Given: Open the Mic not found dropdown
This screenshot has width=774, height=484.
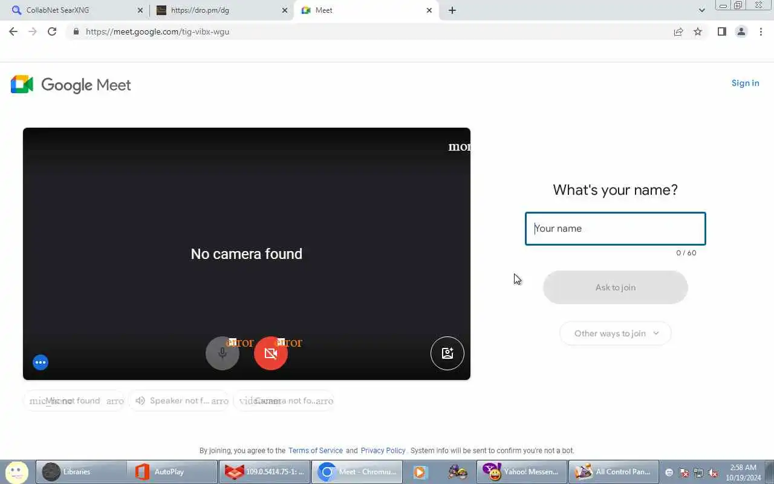Looking at the screenshot, I should tap(74, 401).
